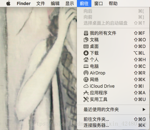Select the AirDrop text entry

[97, 73]
